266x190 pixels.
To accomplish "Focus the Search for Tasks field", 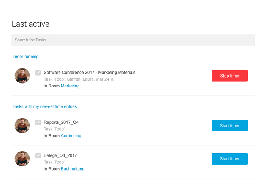I will (x=133, y=40).
